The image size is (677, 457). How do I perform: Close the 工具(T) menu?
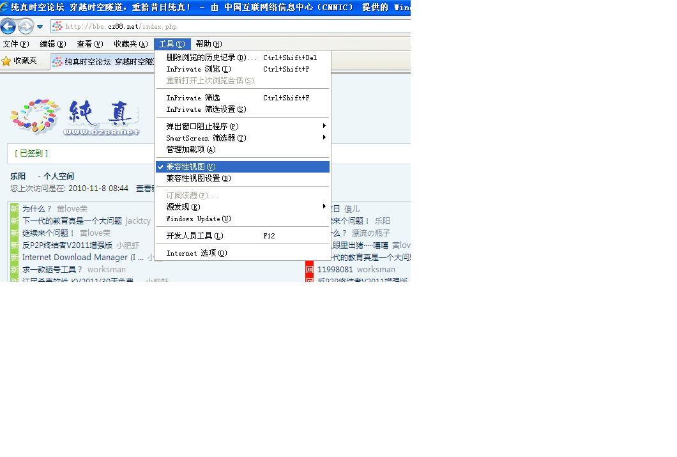tap(172, 43)
